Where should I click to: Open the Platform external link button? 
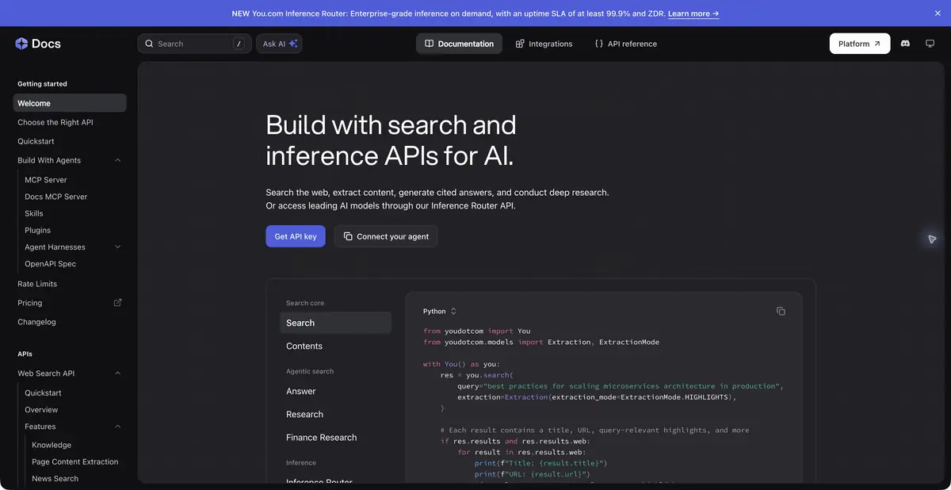coord(860,44)
